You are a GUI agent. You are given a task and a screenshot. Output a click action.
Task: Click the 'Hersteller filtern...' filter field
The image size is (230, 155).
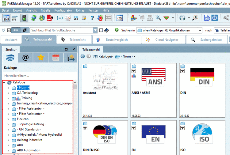40,76
